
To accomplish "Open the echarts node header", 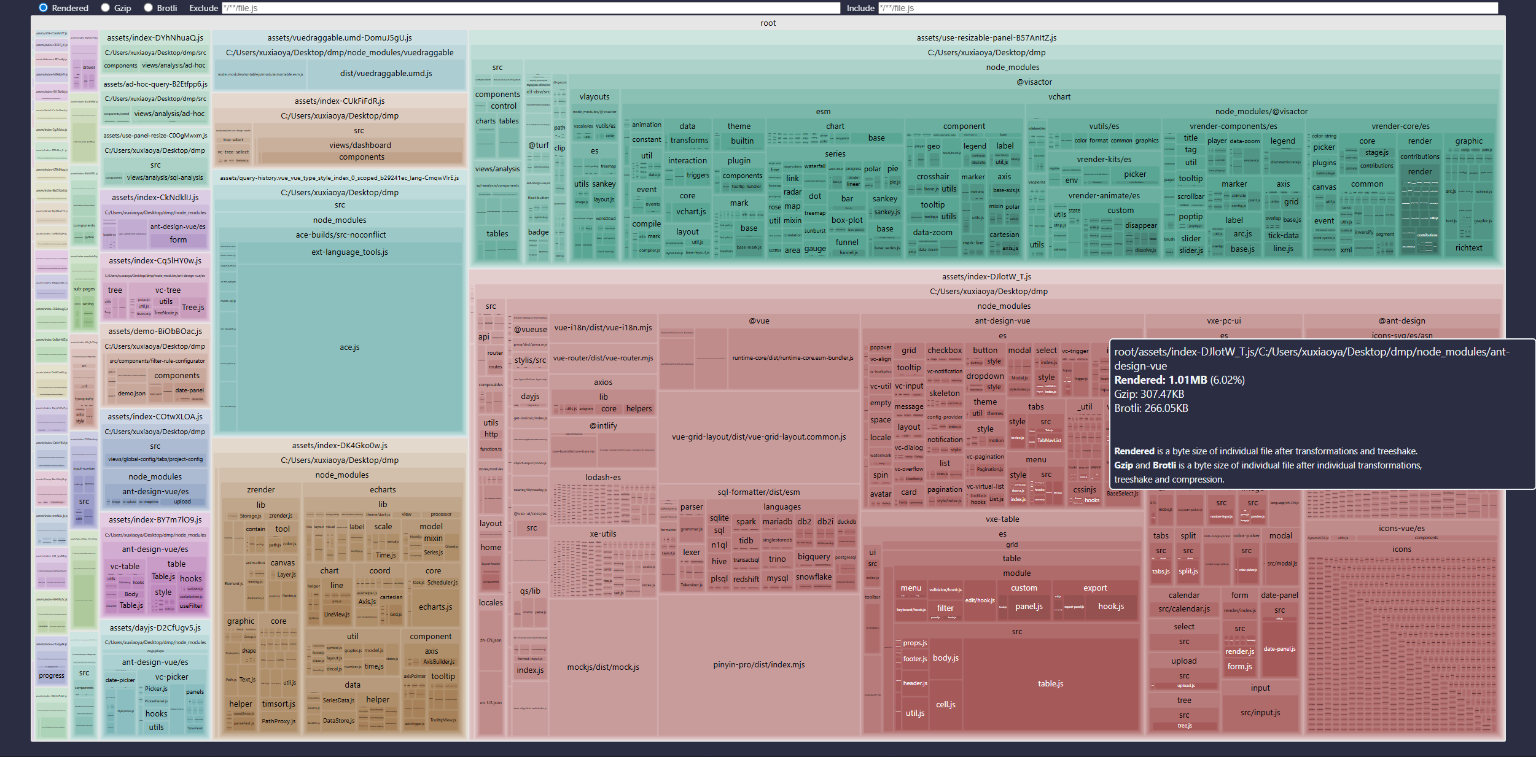I will (383, 490).
